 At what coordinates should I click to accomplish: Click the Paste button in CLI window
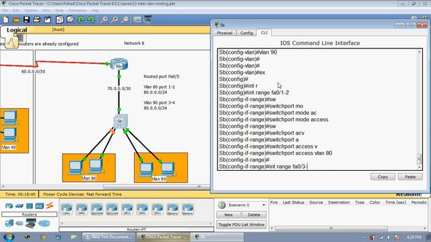410,177
